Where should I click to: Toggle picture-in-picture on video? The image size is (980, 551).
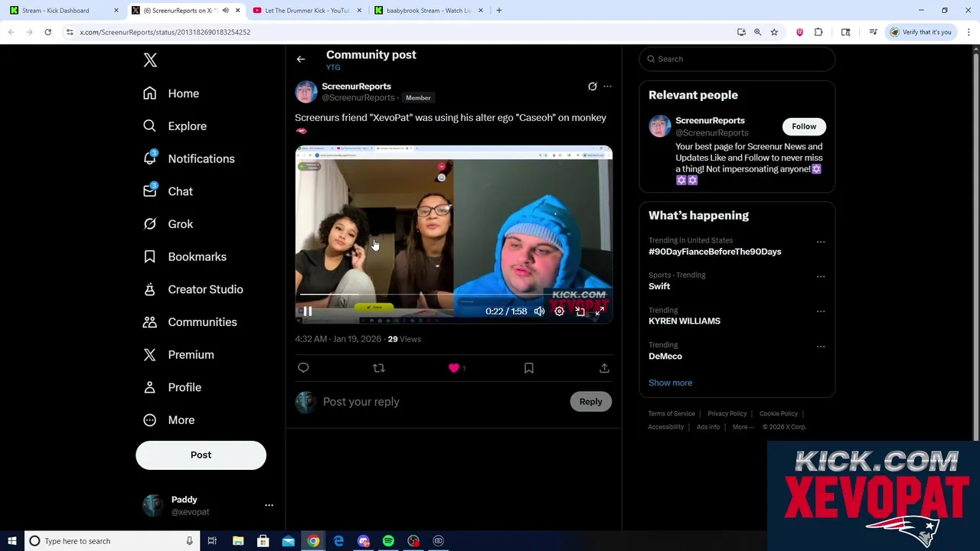pos(580,311)
